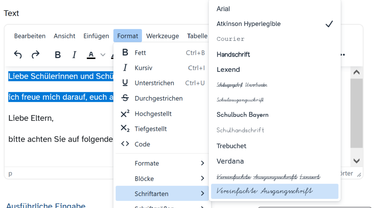Screen dimensions: 377x208
Task: Toggle bold with toolbar B icon
Action: tap(57, 55)
